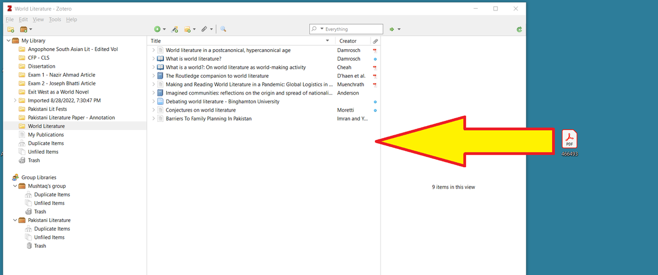Open the Tools menu
The image size is (658, 275).
(x=55, y=20)
